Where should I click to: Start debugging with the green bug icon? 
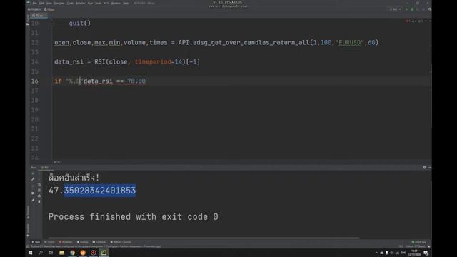click(x=412, y=9)
